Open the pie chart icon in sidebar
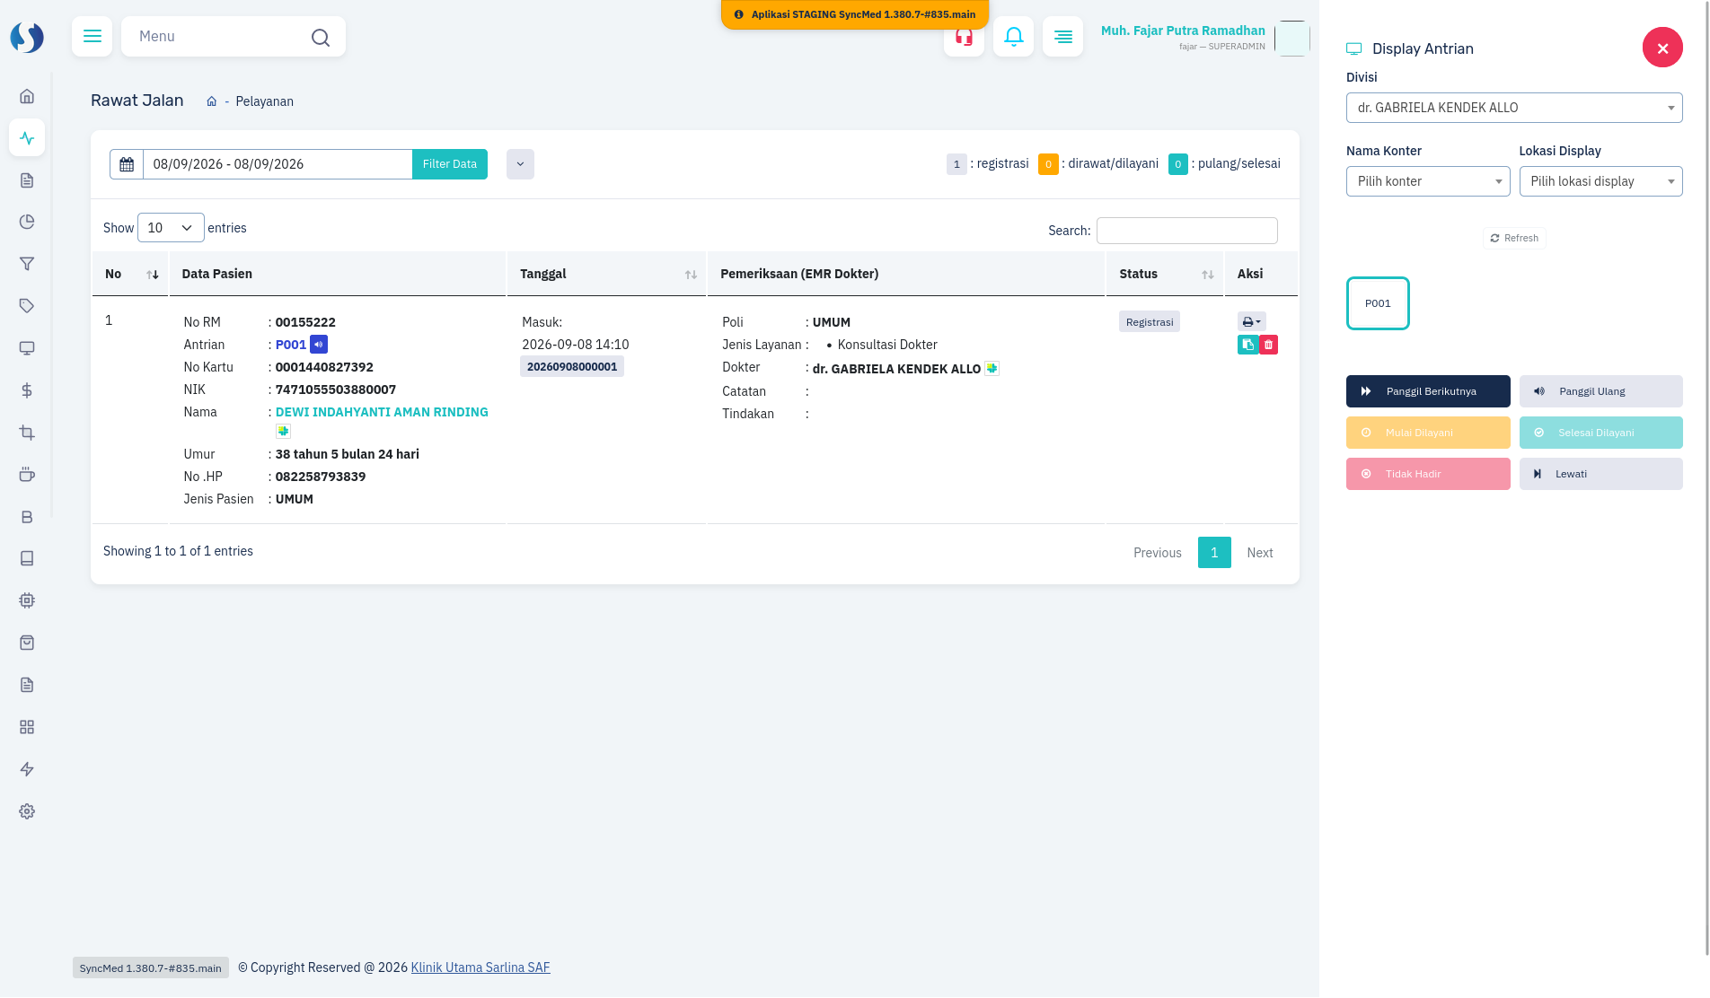This screenshot has height=998, width=1710. click(27, 222)
